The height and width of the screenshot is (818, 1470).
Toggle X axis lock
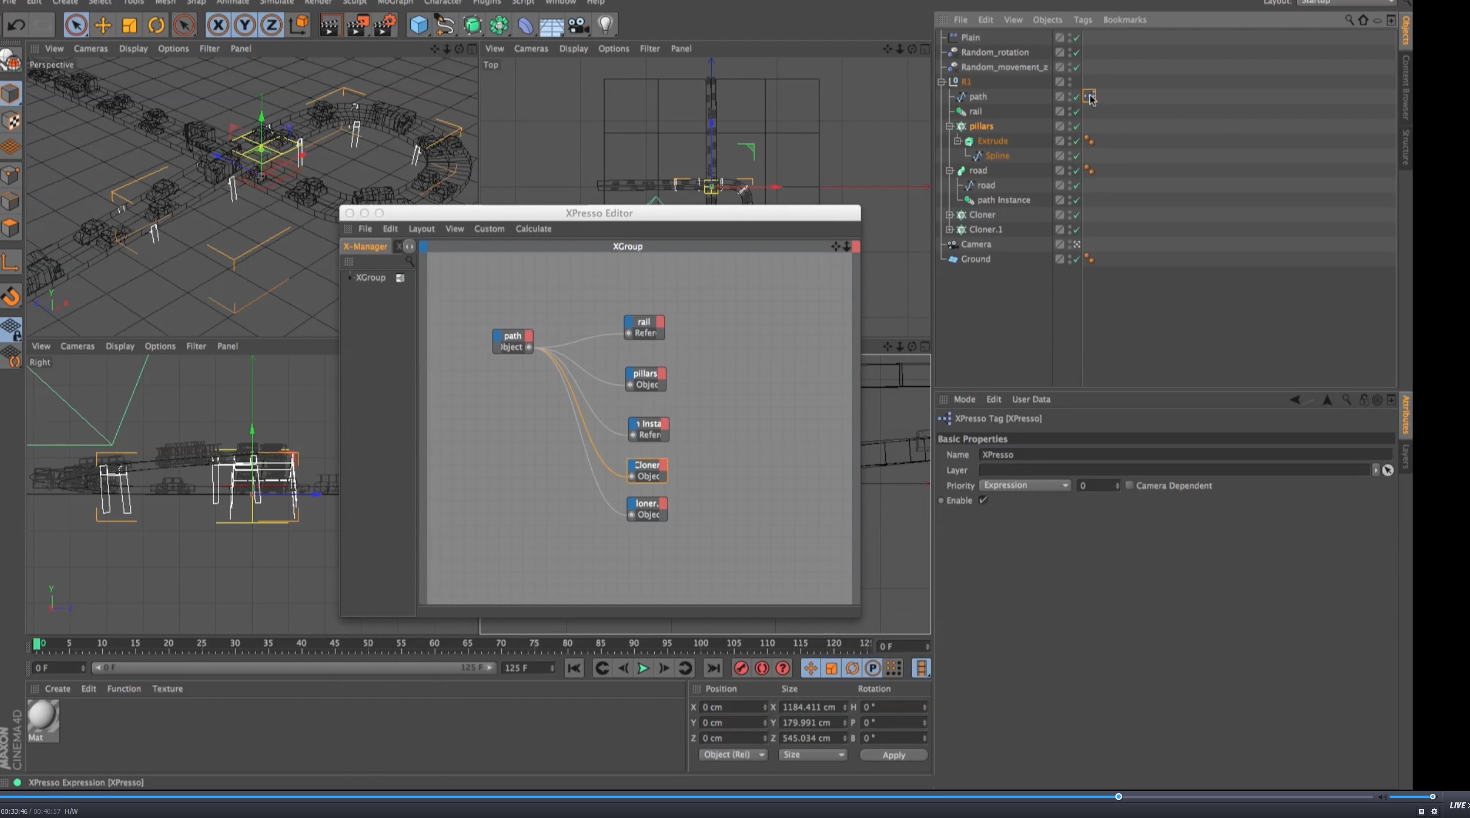point(218,25)
